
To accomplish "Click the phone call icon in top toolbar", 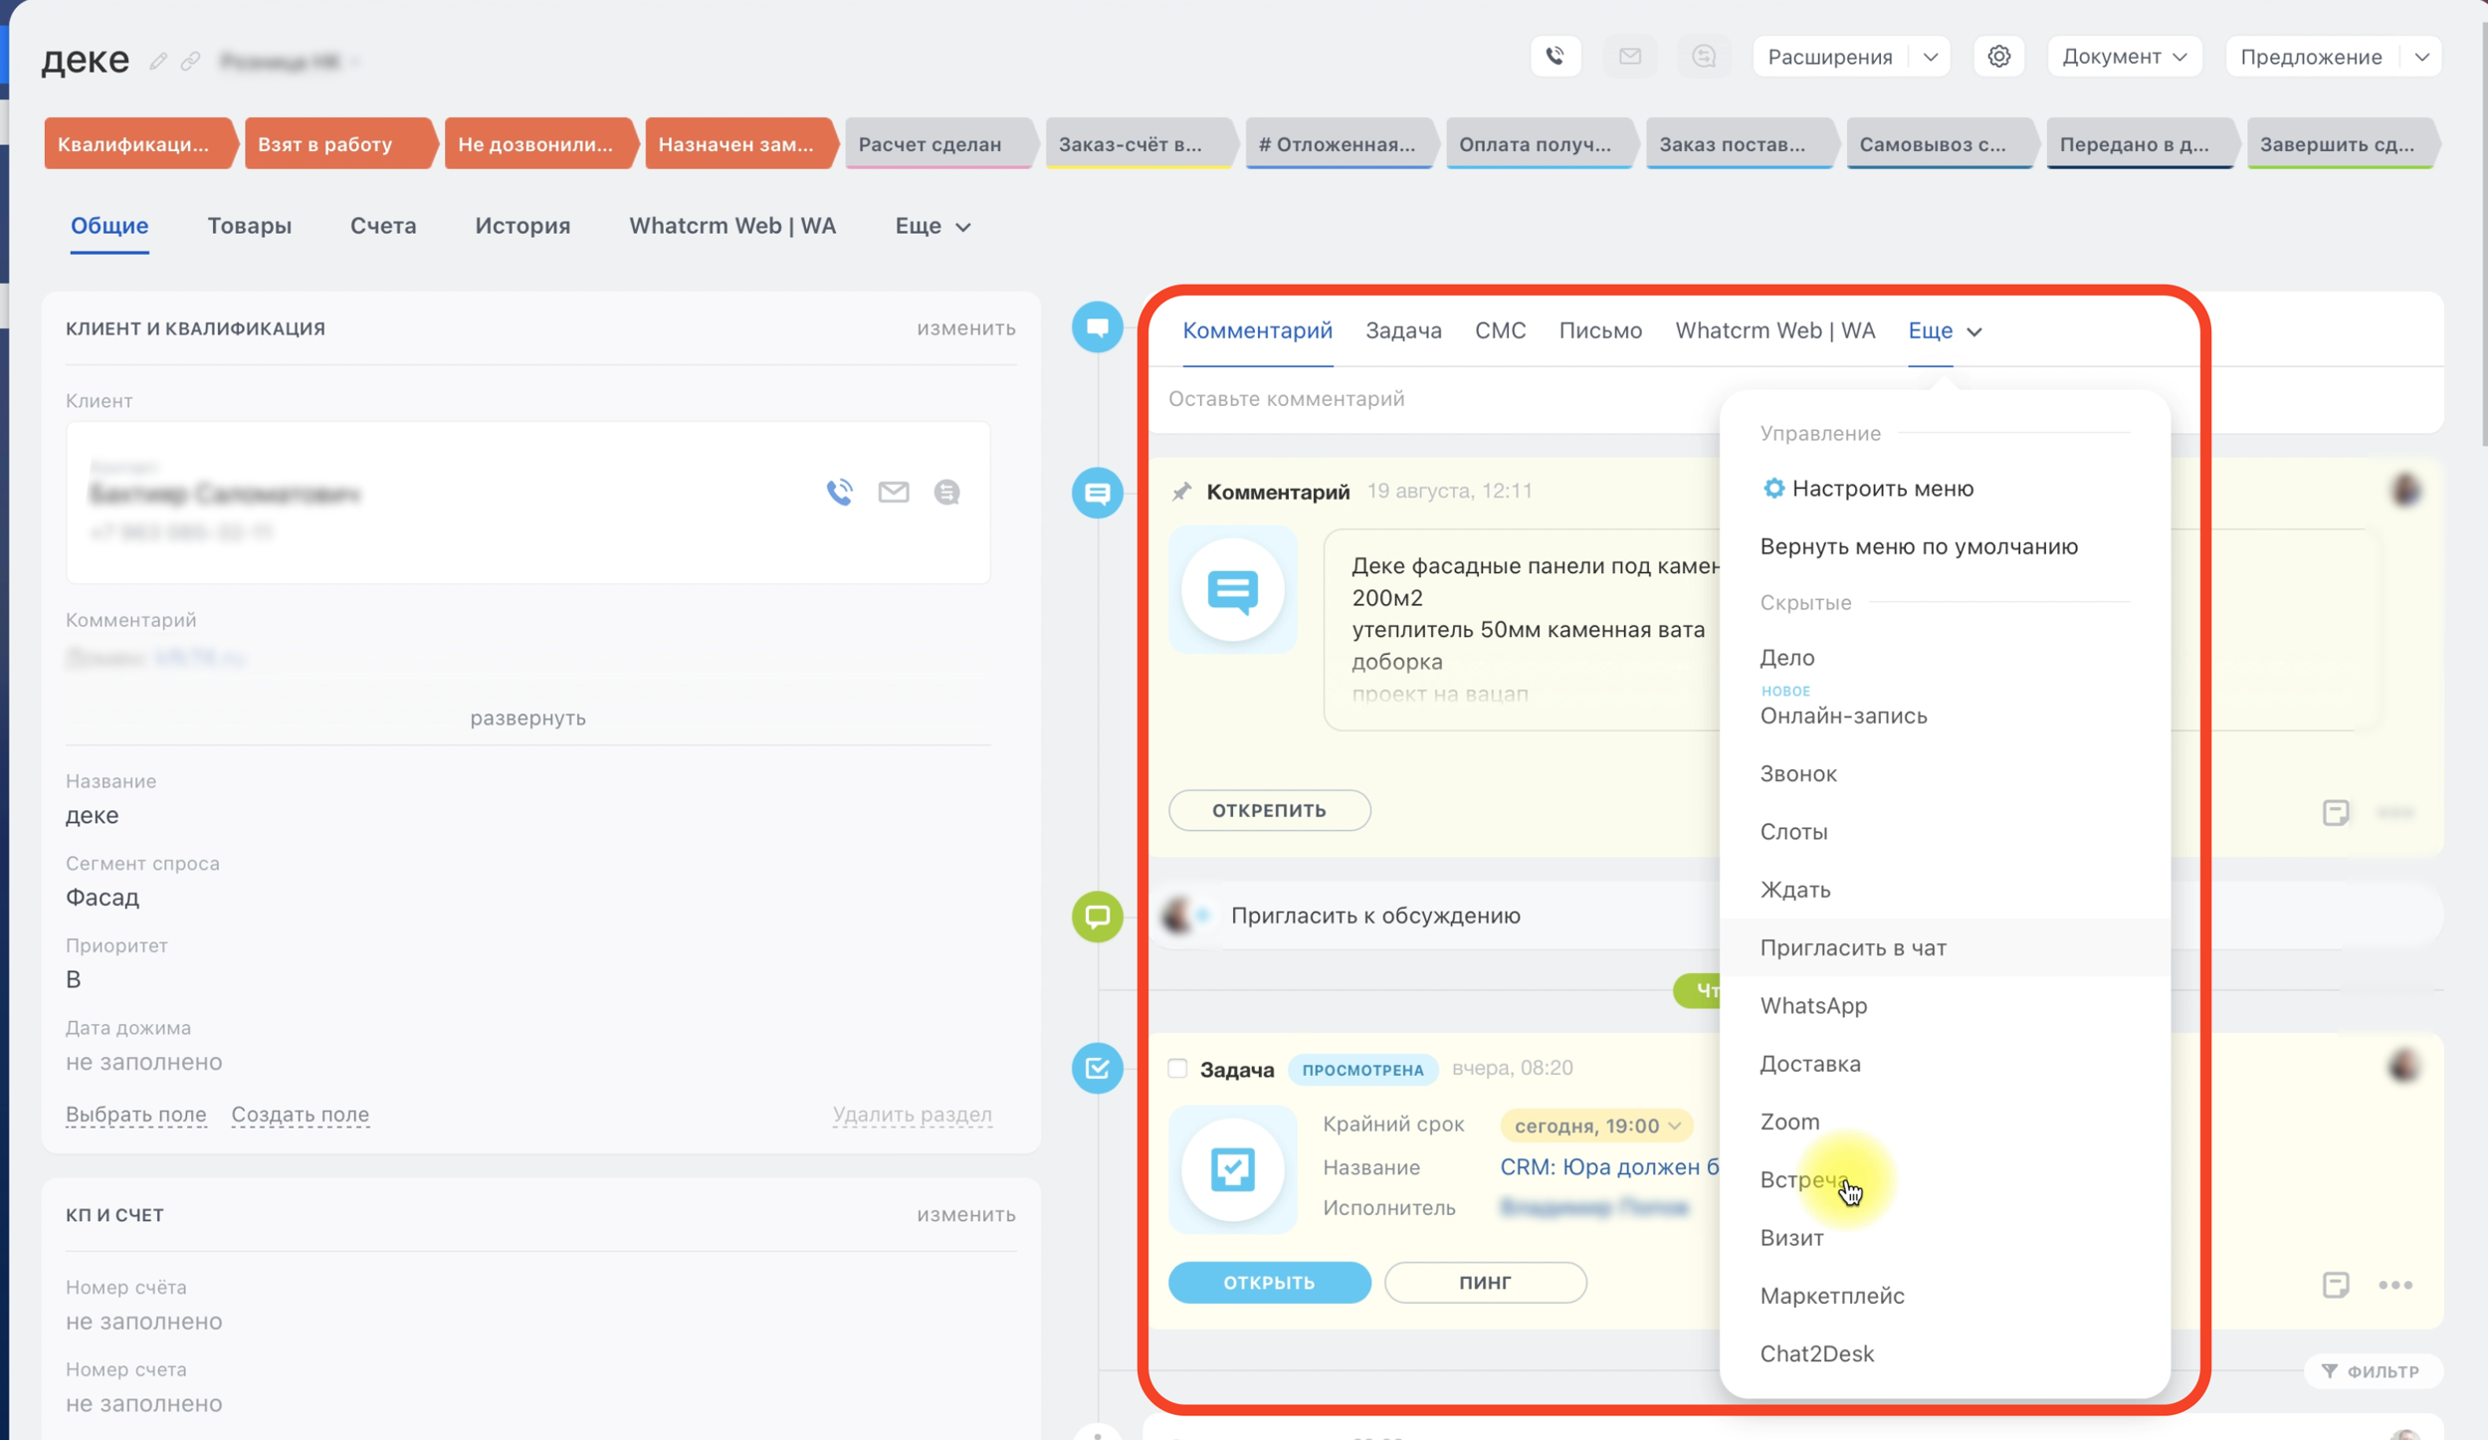I will tap(1555, 57).
